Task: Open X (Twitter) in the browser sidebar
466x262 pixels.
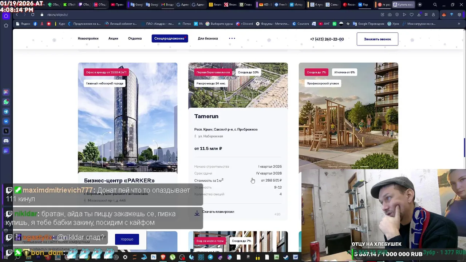Action: tap(6, 131)
